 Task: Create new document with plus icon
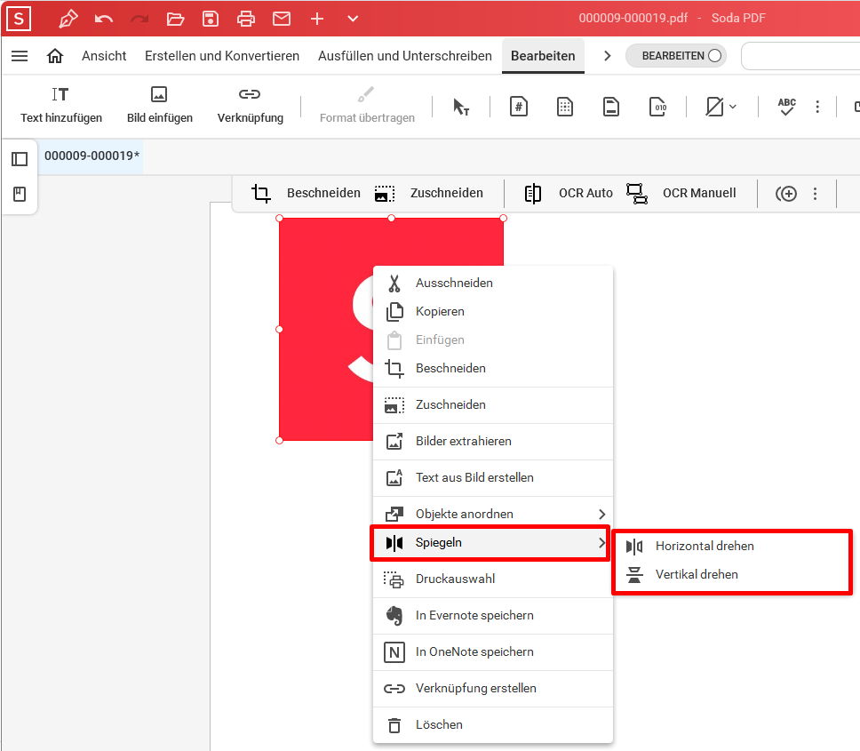coord(317,20)
